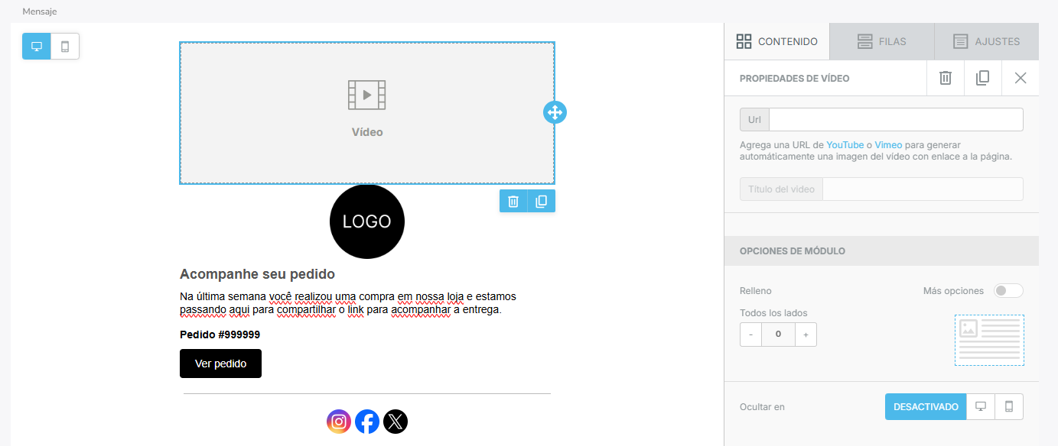
Task: Duplicate video block via blue copy icon
Action: click(542, 201)
